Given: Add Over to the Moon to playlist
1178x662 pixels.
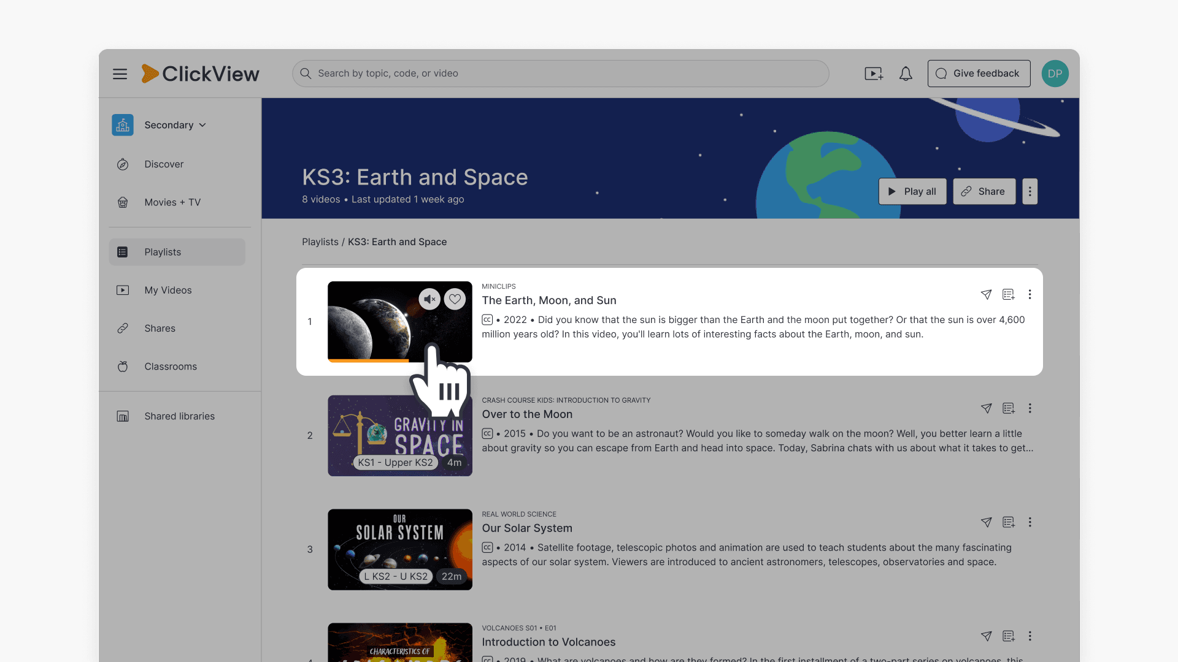Looking at the screenshot, I should click(1008, 408).
